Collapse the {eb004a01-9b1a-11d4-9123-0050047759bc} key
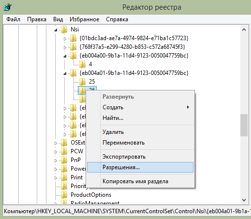 click(65, 73)
